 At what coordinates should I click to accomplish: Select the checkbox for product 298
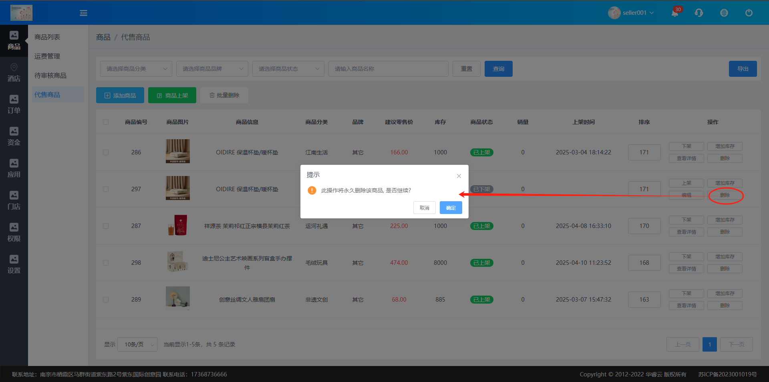106,263
